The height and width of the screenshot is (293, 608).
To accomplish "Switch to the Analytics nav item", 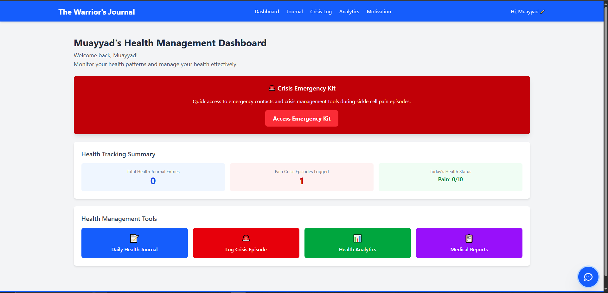I will (x=349, y=12).
